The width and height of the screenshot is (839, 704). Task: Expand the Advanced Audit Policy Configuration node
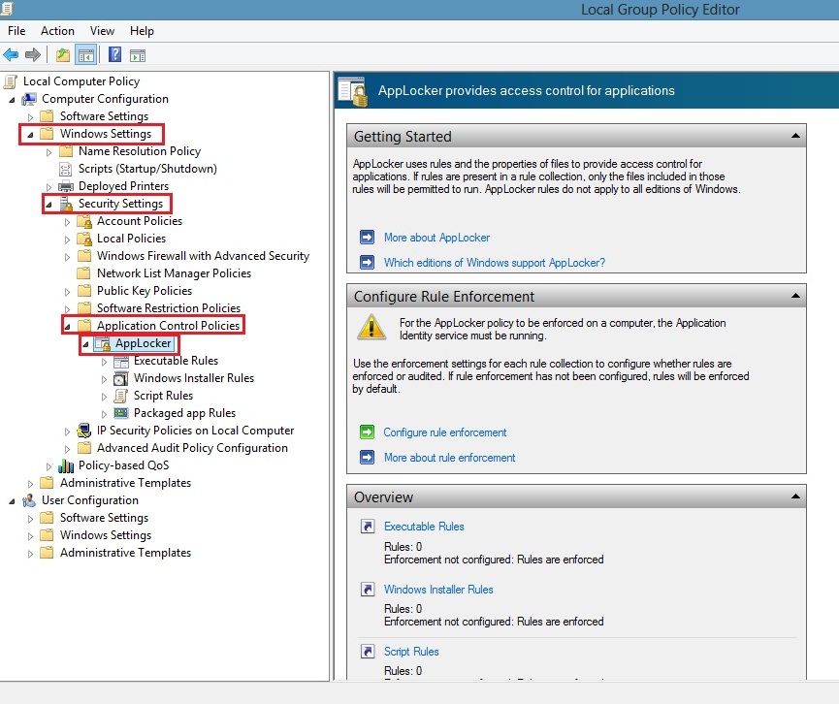click(x=68, y=449)
